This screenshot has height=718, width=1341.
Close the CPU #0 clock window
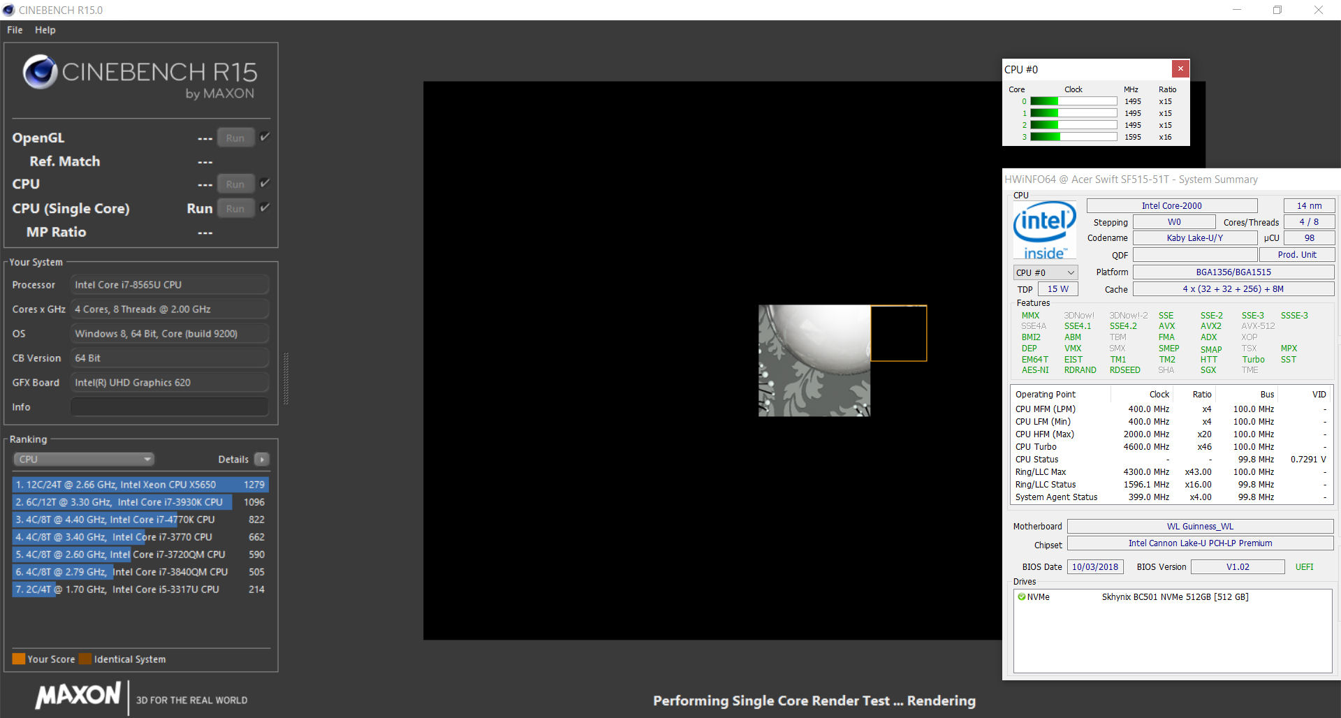tap(1180, 68)
